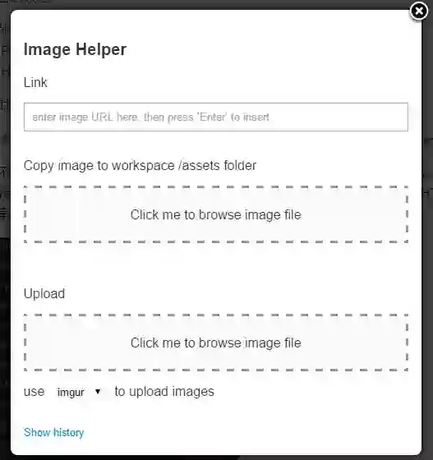Viewport: 433px width, 460px height.
Task: Click the X icon at the dialog corner
Action: pos(419,11)
